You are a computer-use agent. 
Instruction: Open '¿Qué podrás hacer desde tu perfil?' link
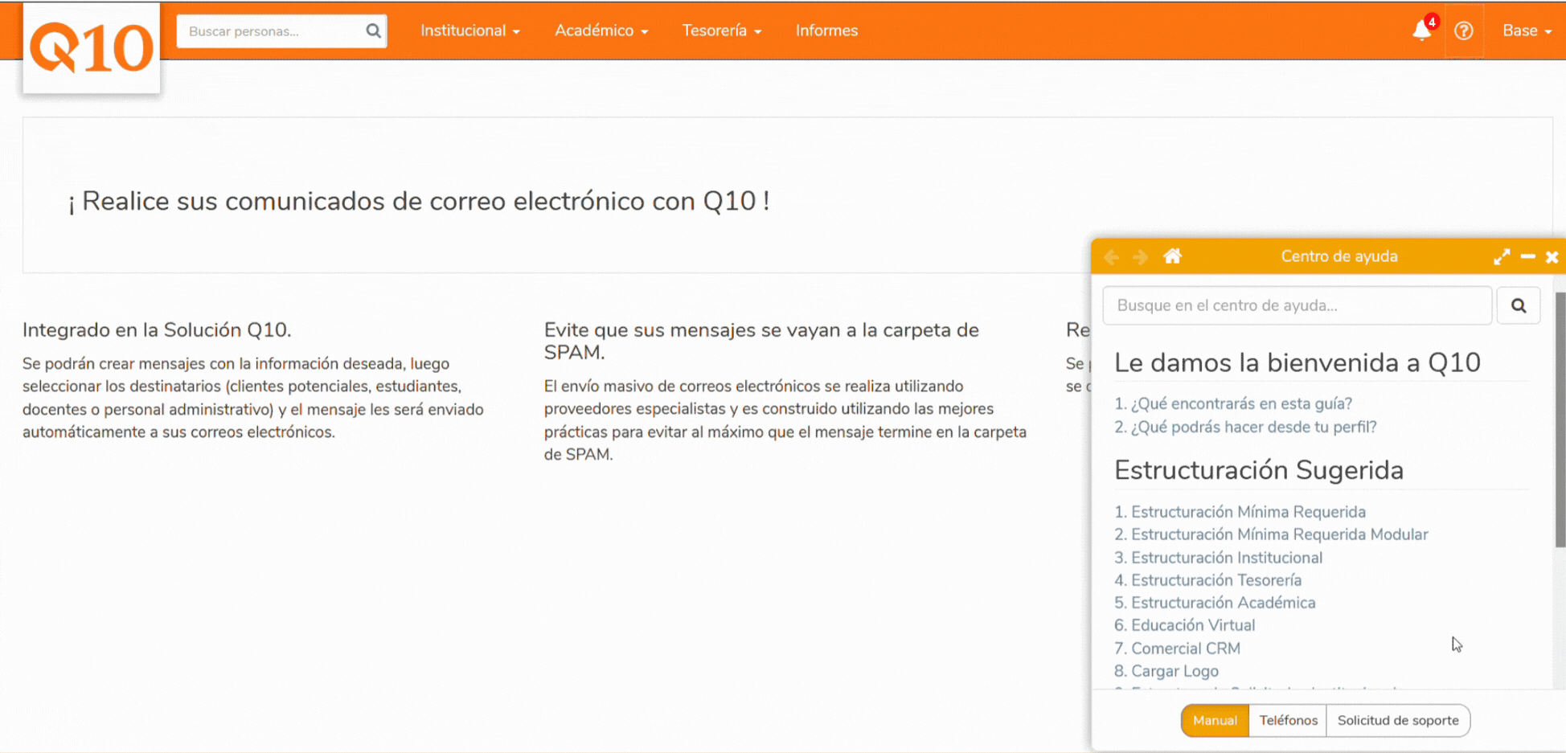click(1253, 427)
